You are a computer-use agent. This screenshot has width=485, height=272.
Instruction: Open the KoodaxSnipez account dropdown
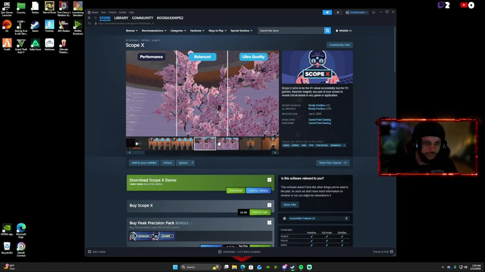point(356,12)
